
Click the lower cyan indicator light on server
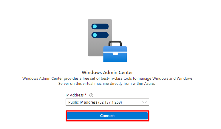(95, 35)
